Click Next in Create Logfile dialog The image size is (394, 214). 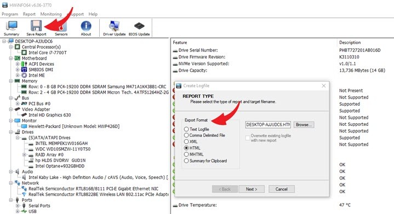pos(252,189)
